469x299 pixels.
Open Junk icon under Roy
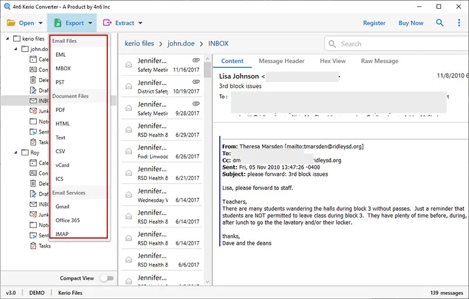coord(33,215)
